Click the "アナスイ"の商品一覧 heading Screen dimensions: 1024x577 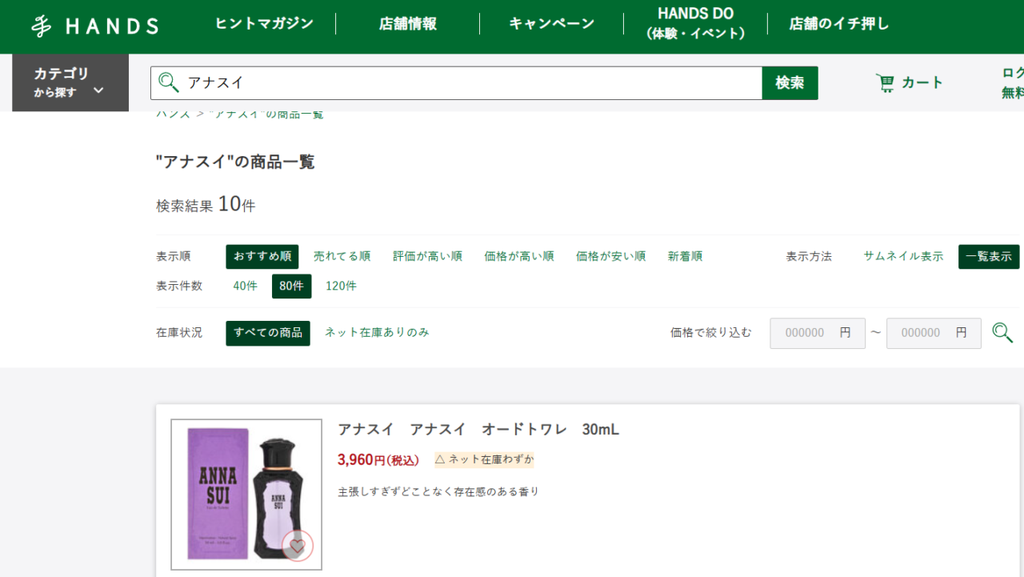pos(235,162)
